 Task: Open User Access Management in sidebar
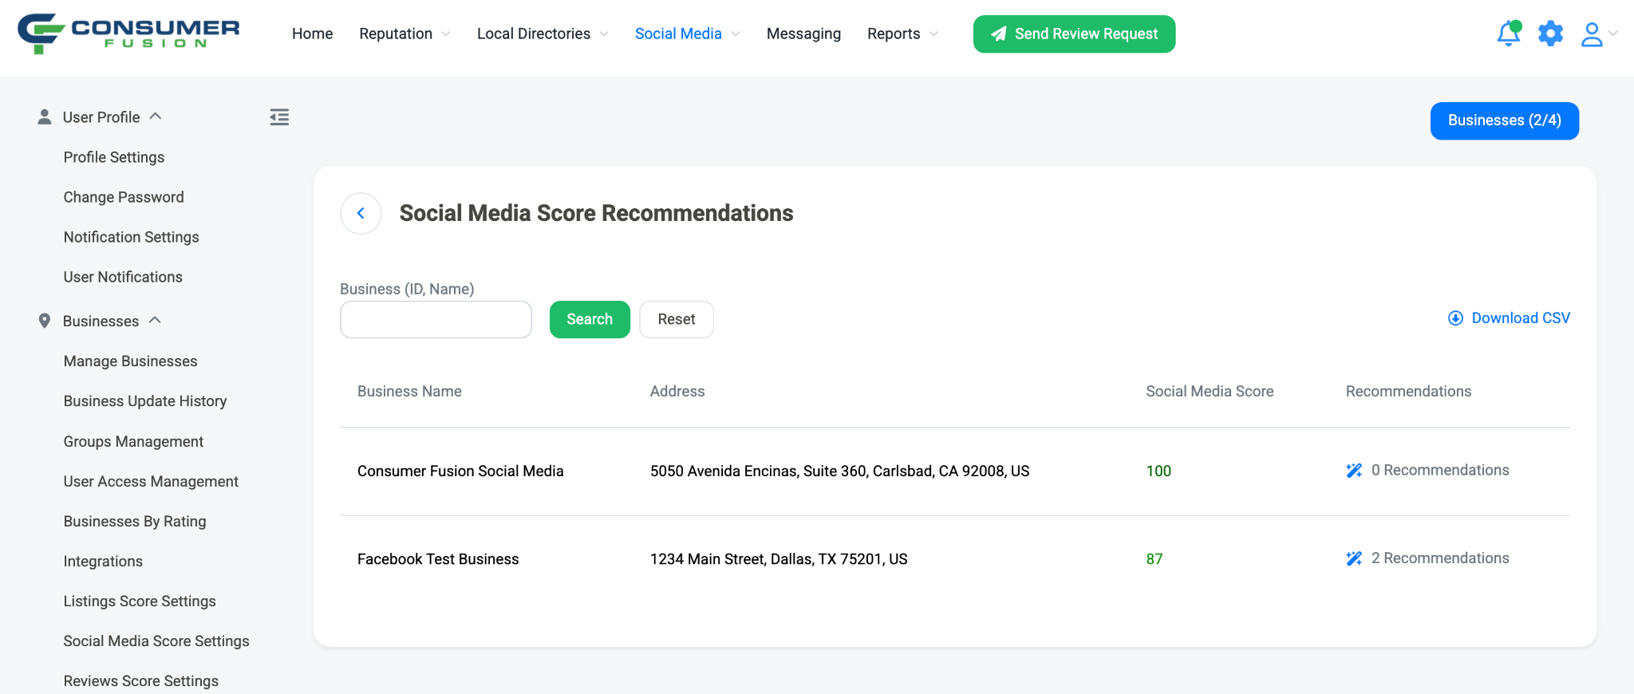[x=151, y=481]
